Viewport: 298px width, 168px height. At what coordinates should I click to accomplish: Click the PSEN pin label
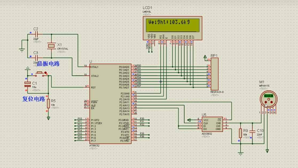94,102
